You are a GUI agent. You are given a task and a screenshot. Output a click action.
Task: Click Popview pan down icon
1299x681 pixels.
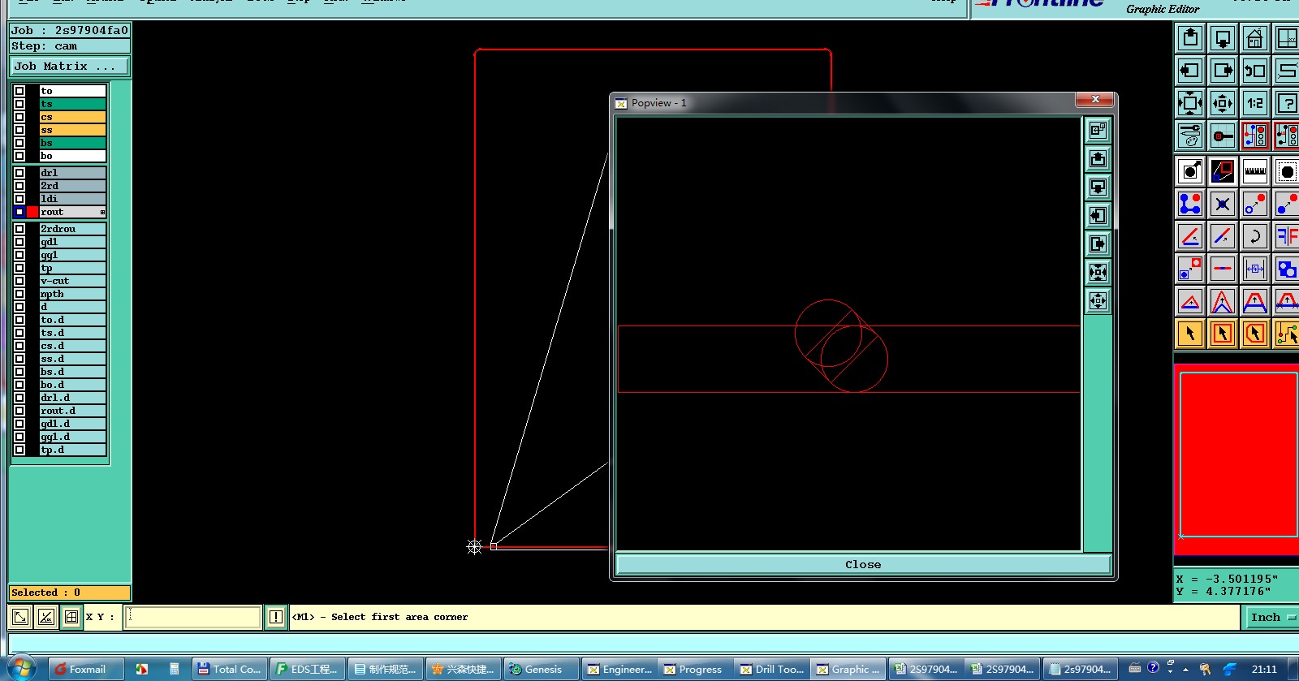tap(1098, 187)
